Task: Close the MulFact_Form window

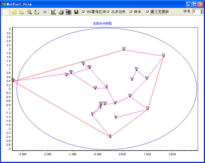Action: pyautogui.click(x=201, y=4)
